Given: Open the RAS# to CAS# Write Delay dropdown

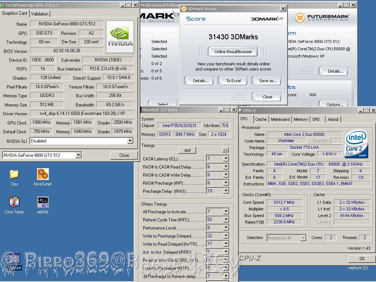Looking at the screenshot, I should click(226, 174).
